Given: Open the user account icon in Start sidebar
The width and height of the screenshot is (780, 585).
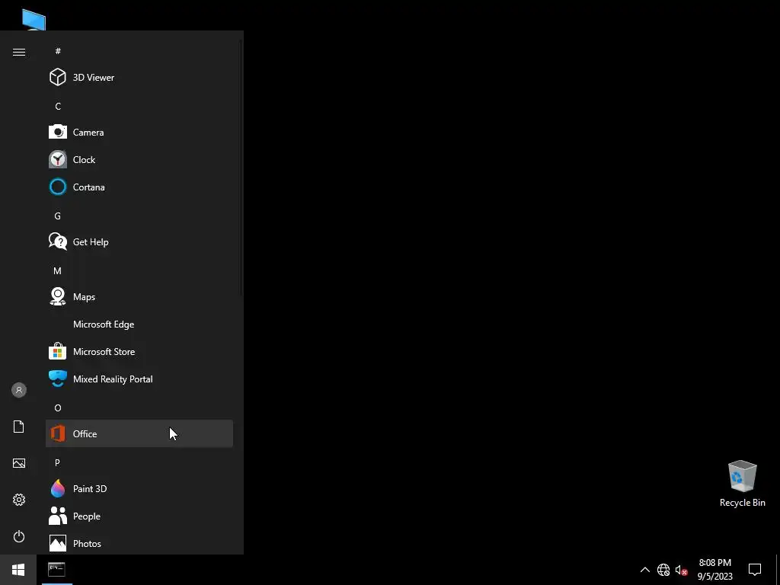Looking at the screenshot, I should (19, 390).
